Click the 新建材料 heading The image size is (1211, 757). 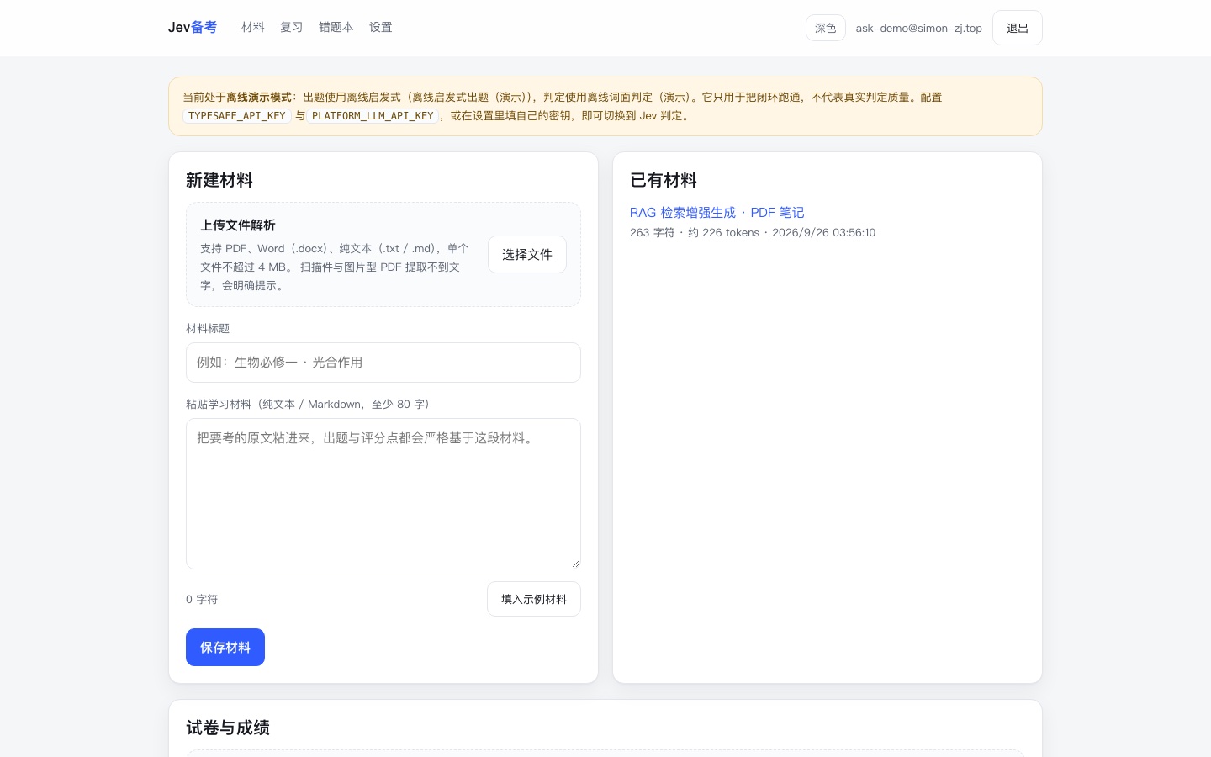(x=219, y=180)
